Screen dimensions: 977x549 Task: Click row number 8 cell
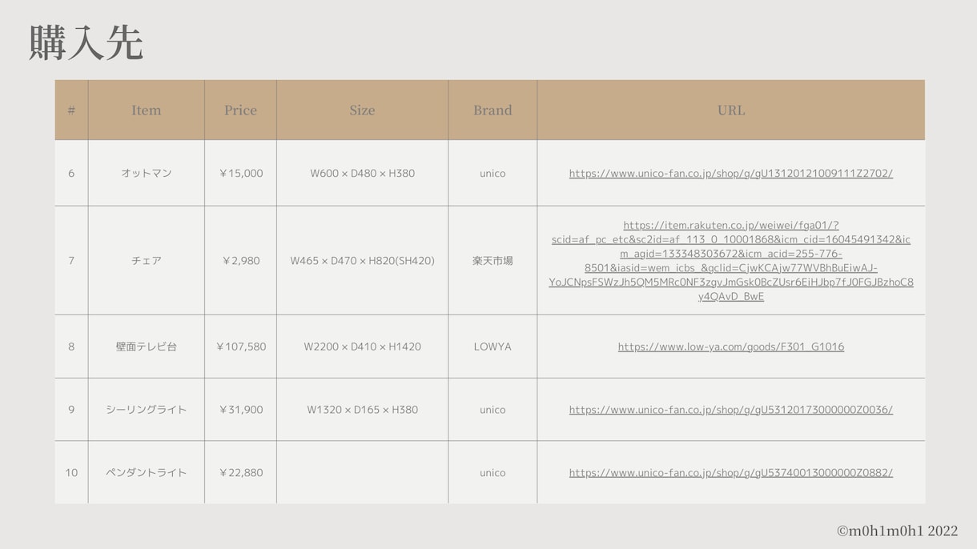click(x=71, y=347)
